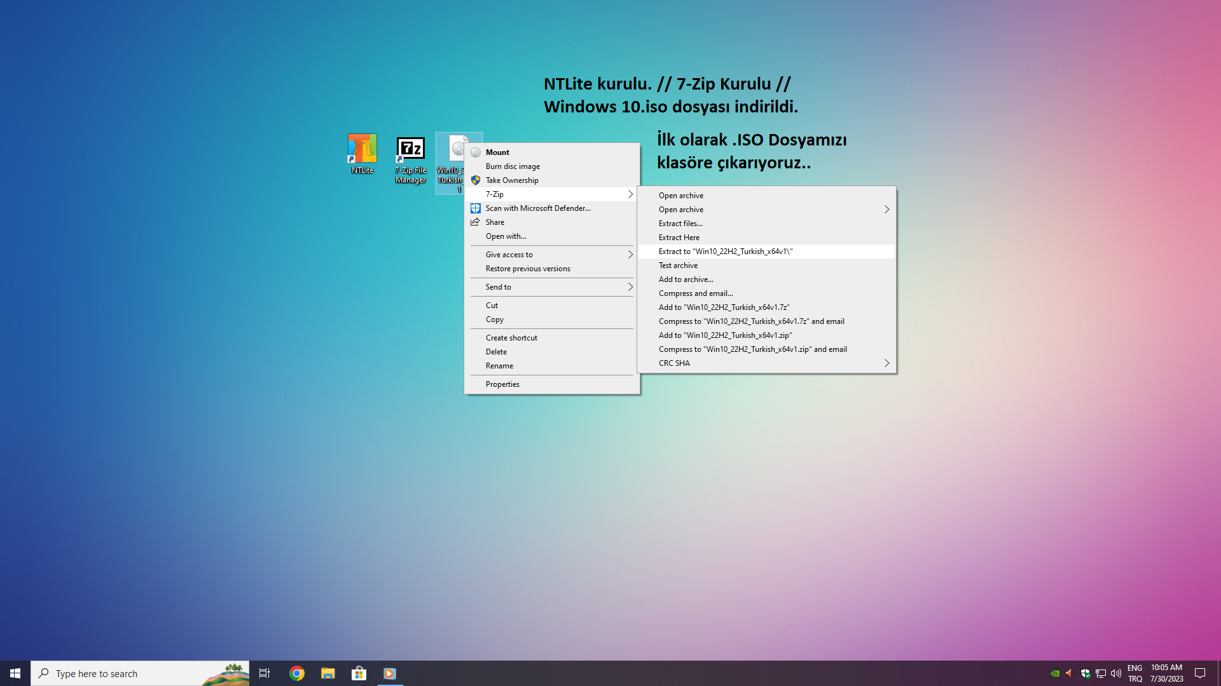Select the 7-Zip File Manager desktop icon
Viewport: 1221px width, 686px height.
[x=410, y=150]
